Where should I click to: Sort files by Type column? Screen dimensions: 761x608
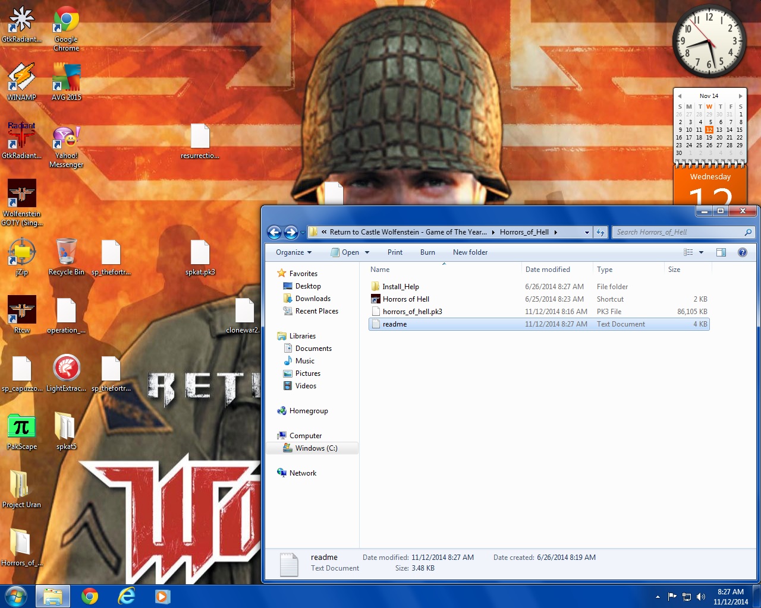tap(629, 270)
